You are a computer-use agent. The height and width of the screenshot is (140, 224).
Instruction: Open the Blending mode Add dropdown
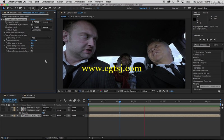click(41, 38)
